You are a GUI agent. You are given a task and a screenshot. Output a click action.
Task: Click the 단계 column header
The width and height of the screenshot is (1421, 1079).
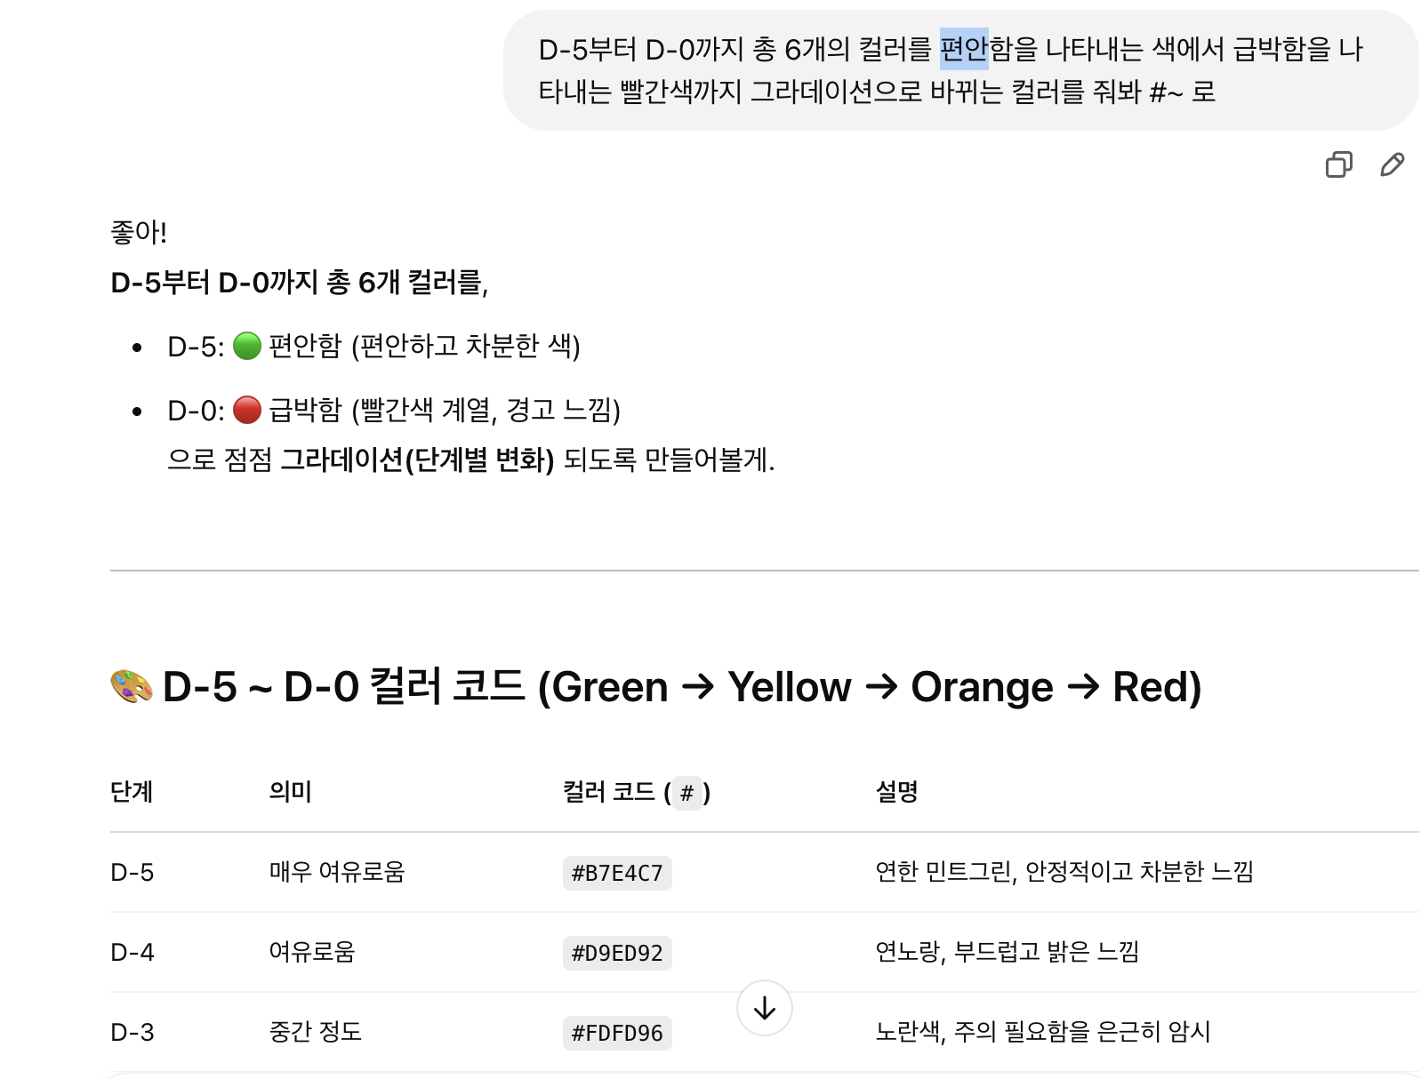pos(132,791)
